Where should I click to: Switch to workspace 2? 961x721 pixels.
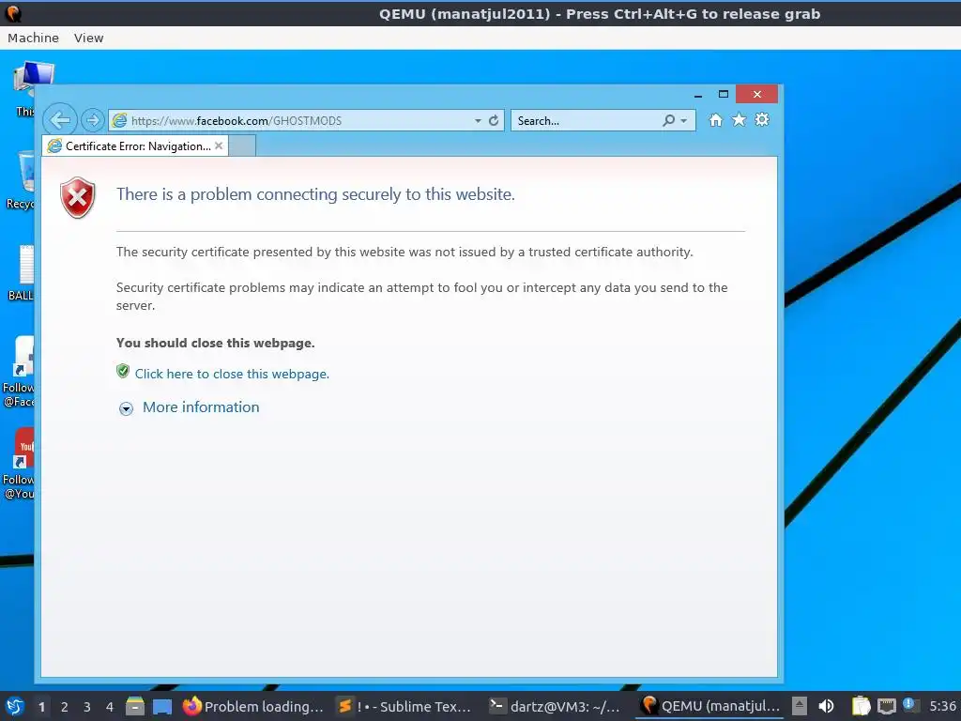[65, 707]
